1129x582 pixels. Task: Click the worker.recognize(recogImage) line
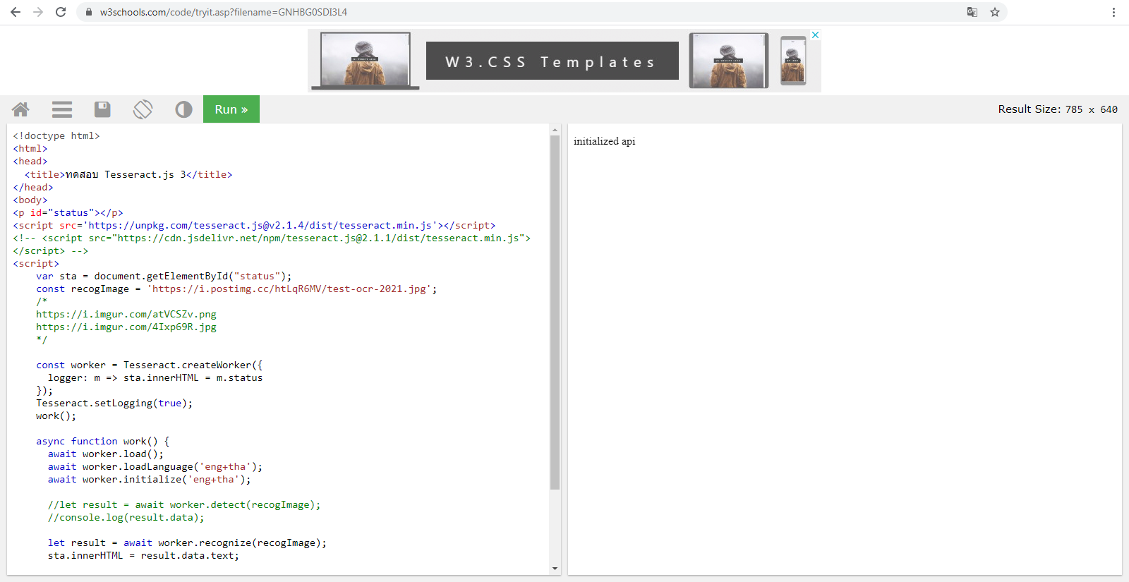point(187,542)
